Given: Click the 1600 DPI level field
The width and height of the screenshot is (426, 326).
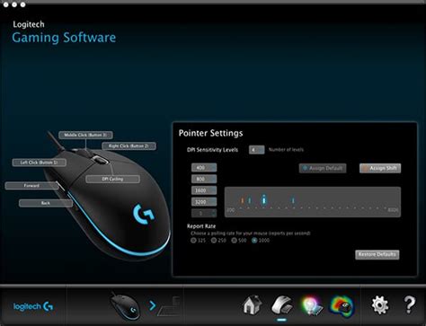Looking at the screenshot, I should 204,190.
